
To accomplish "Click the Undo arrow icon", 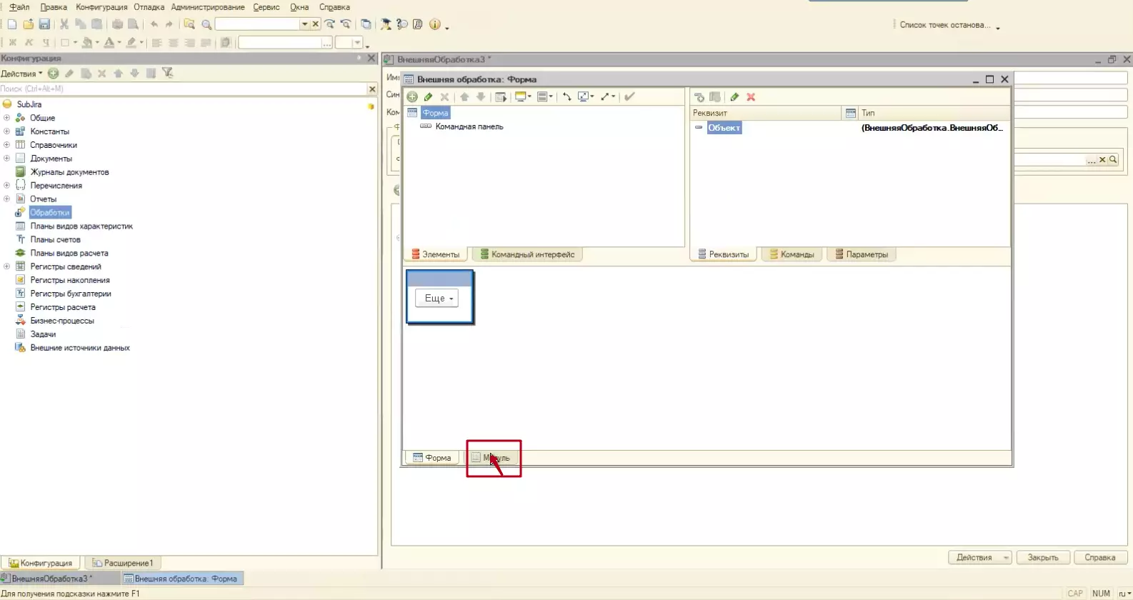I will point(154,24).
